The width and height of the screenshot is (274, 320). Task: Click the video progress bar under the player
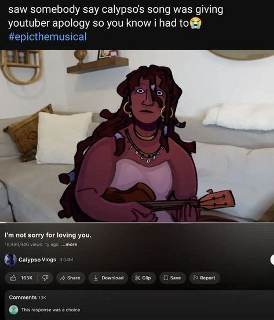point(137,222)
